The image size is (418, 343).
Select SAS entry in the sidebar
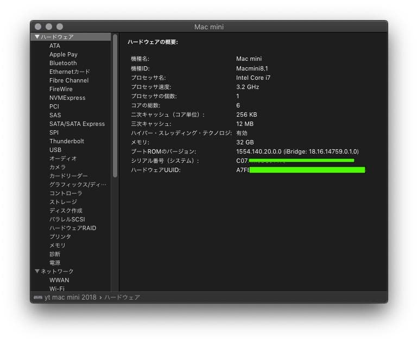pos(55,115)
